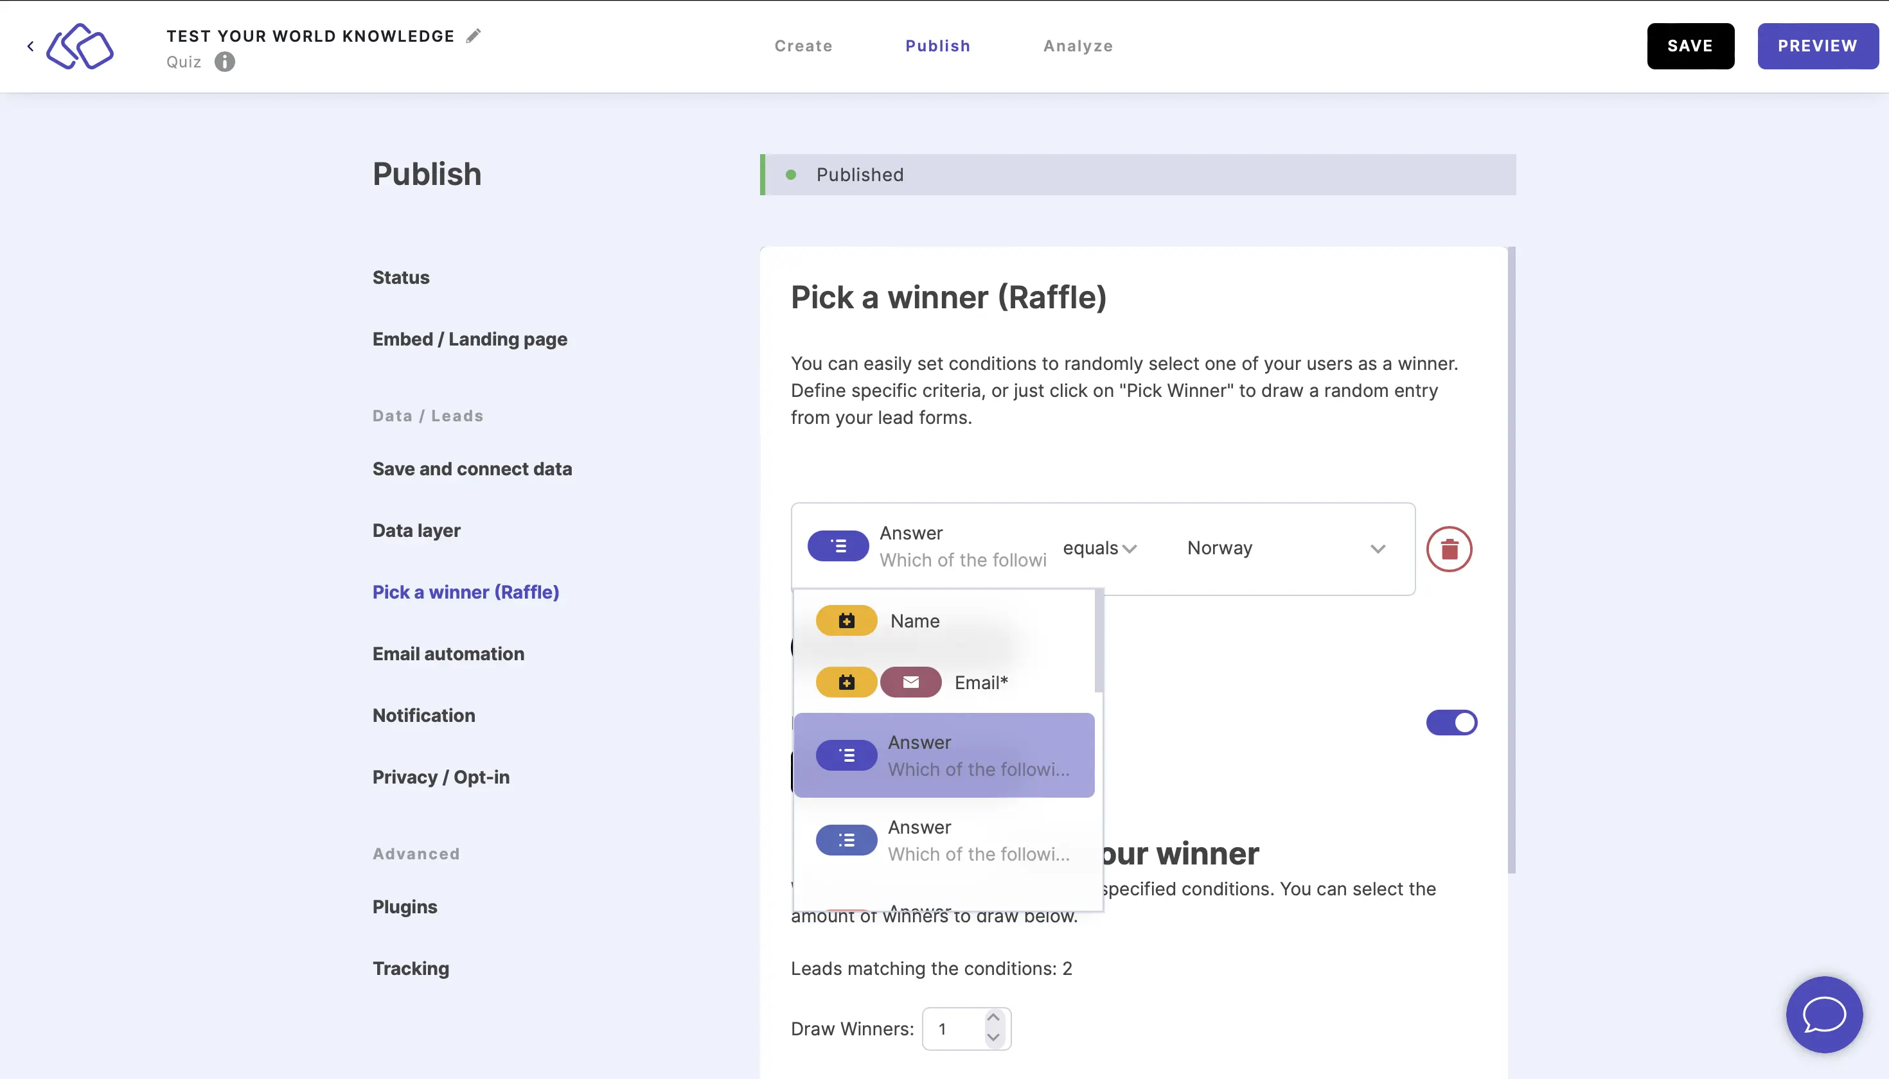Open Pick a winner Raffle sidebar section
The width and height of the screenshot is (1889, 1079).
pyautogui.click(x=466, y=592)
